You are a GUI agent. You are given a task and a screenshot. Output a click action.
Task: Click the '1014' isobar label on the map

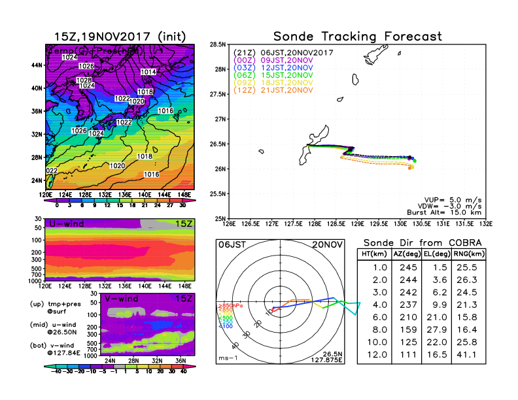point(148,73)
